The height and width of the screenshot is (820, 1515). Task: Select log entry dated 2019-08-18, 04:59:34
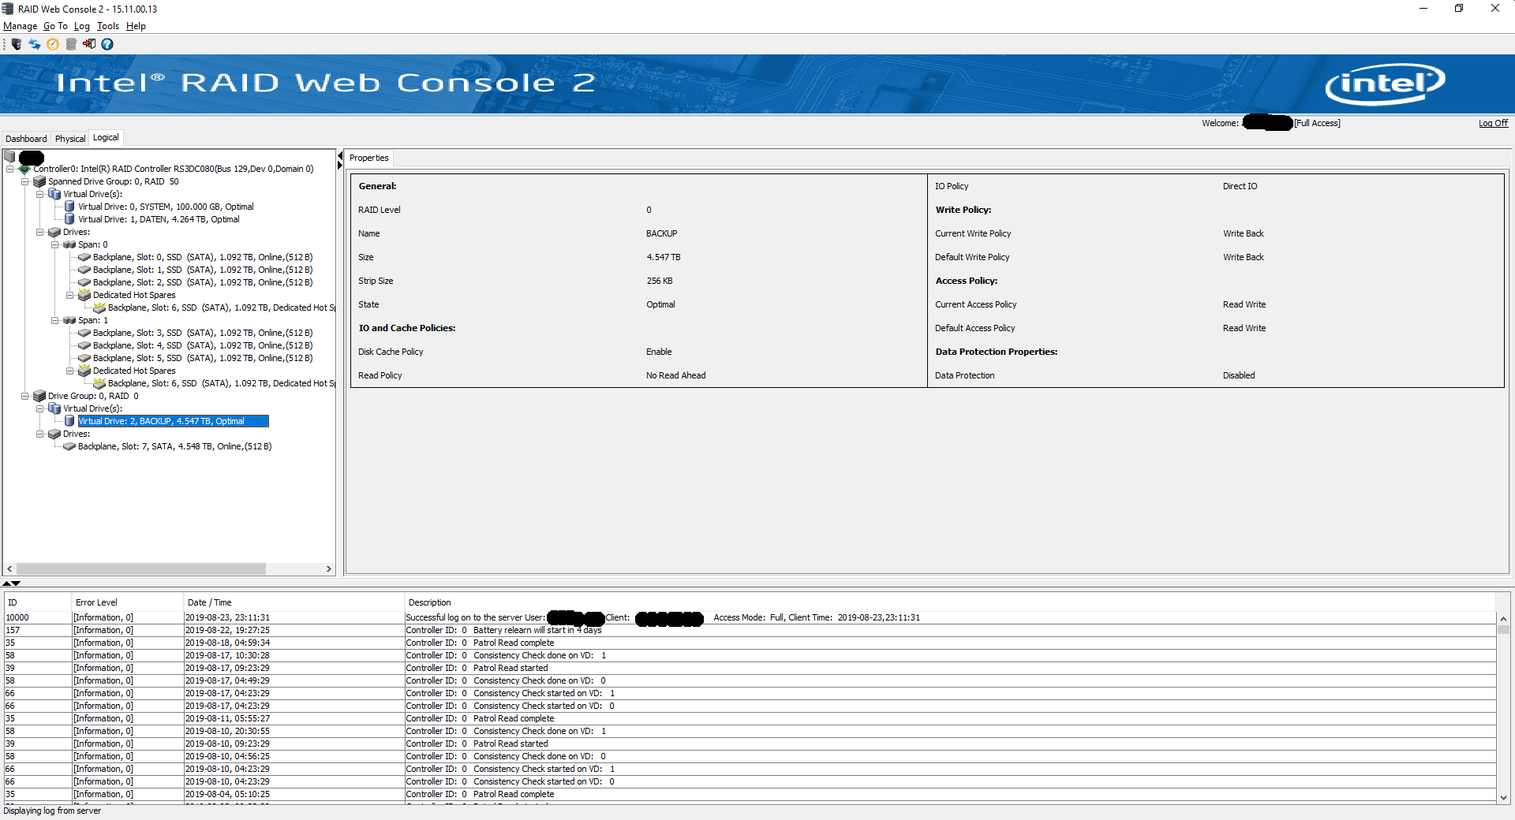750,643
